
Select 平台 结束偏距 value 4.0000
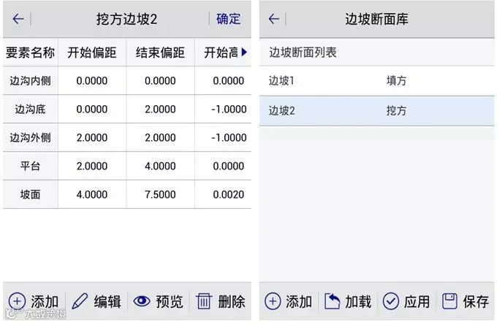[160, 166]
